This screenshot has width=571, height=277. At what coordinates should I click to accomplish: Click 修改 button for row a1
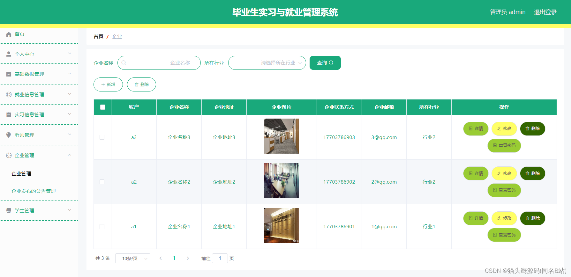pyautogui.click(x=504, y=218)
